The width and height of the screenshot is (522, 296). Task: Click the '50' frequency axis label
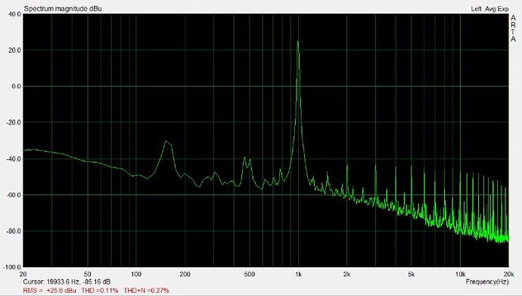click(x=87, y=274)
